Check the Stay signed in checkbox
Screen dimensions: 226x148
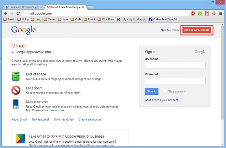click(165, 91)
